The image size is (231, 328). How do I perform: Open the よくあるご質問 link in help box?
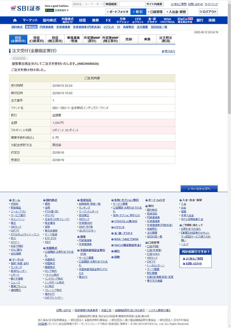click(194, 259)
